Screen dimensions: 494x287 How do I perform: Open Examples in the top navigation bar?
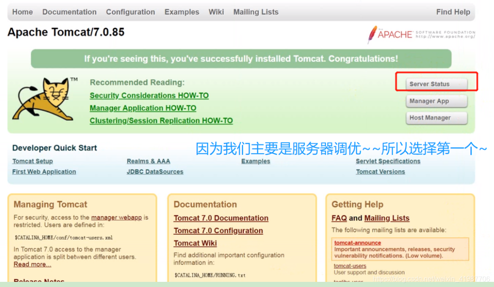(x=182, y=12)
